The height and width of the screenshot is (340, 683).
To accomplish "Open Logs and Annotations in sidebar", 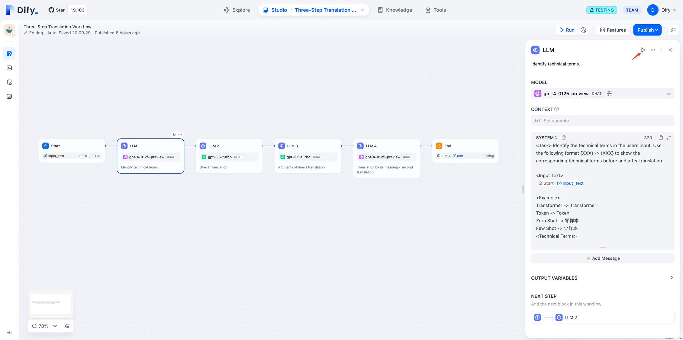I will click(x=9, y=82).
